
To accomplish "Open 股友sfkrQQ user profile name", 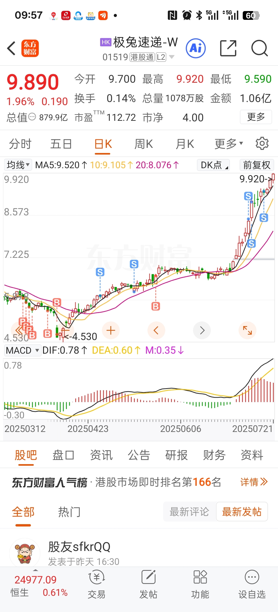I will pos(79,547).
